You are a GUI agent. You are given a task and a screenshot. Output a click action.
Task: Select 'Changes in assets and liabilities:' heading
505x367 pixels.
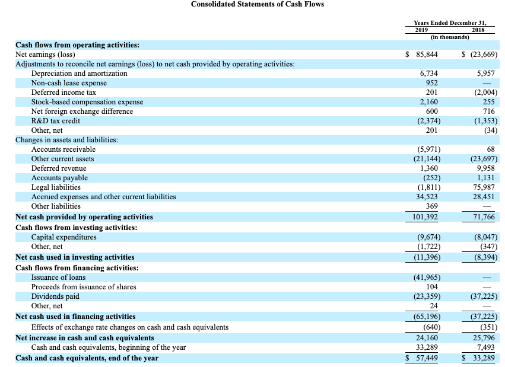click(66, 140)
